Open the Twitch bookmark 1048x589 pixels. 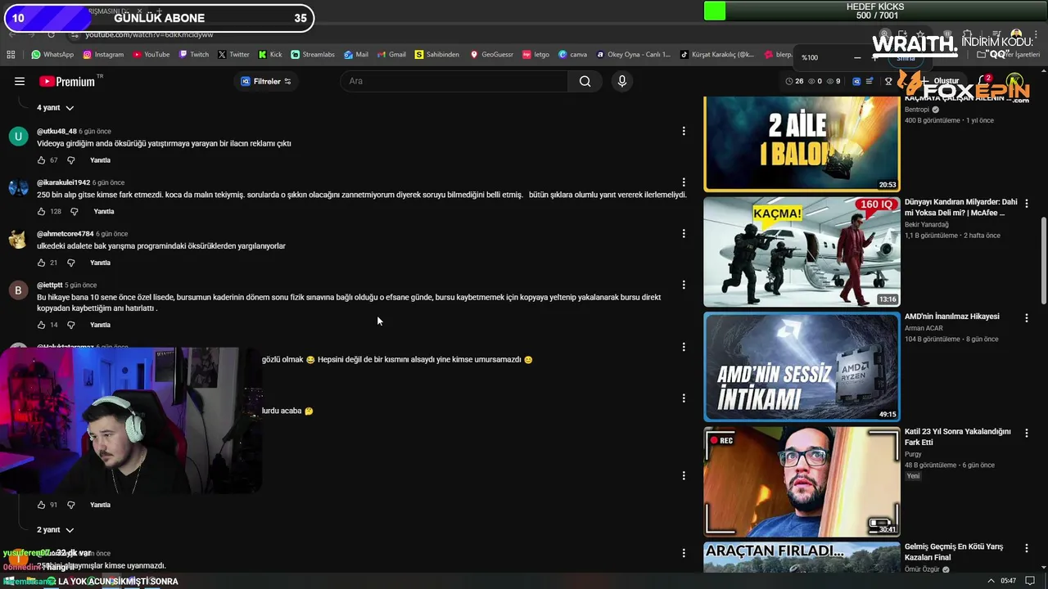click(193, 55)
